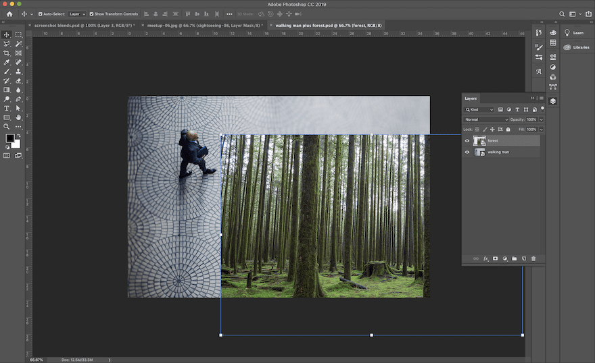Uncheck the Auto-Select checkbox
The image size is (595, 363).
[x=40, y=14]
